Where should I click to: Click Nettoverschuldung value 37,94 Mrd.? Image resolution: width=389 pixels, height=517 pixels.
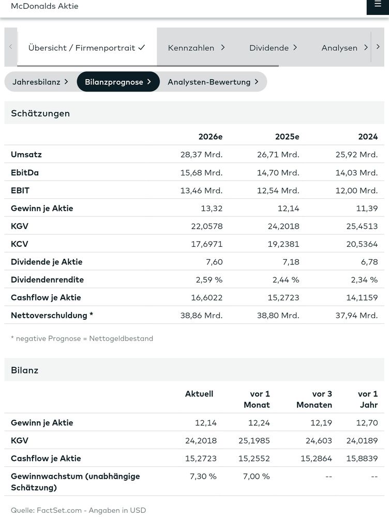[357, 315]
